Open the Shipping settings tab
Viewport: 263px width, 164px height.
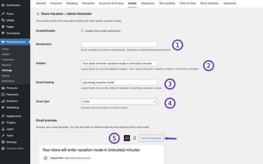tap(72, 3)
